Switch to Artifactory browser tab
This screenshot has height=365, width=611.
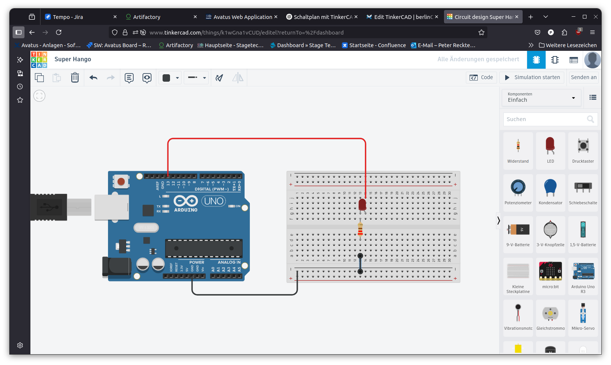click(x=161, y=17)
